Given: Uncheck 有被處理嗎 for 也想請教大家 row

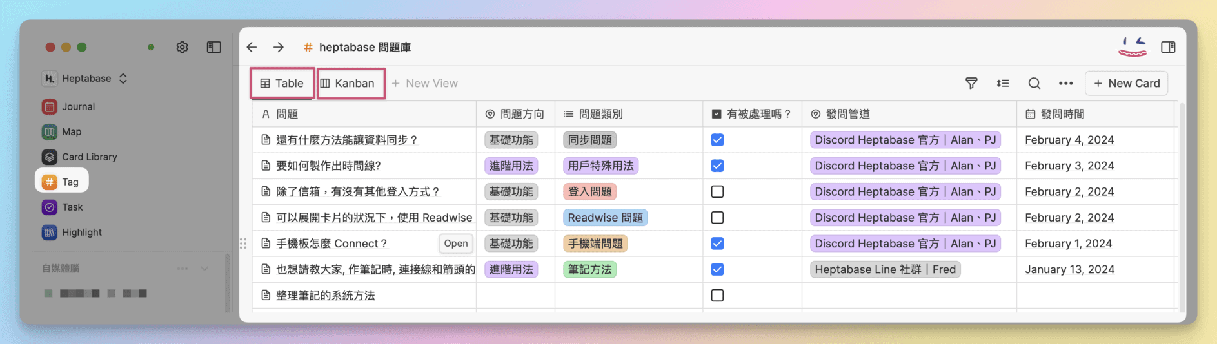Looking at the screenshot, I should tap(717, 269).
